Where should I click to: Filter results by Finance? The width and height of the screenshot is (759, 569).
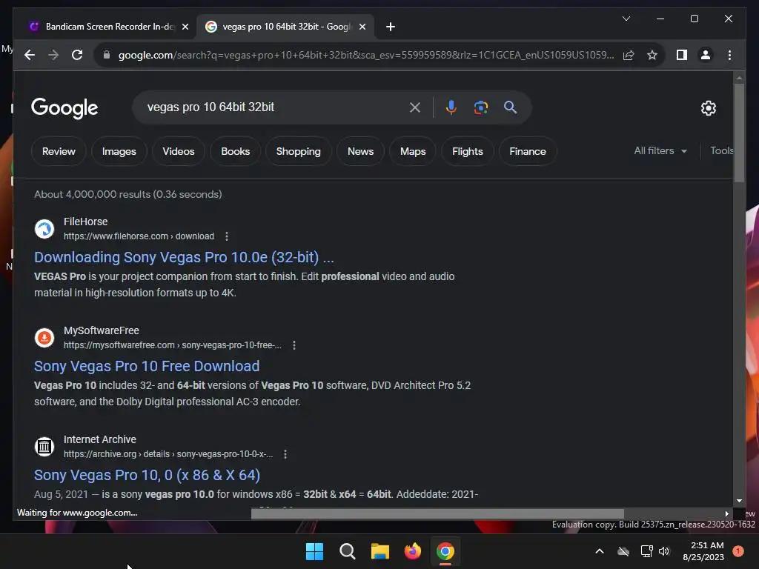pyautogui.click(x=528, y=151)
